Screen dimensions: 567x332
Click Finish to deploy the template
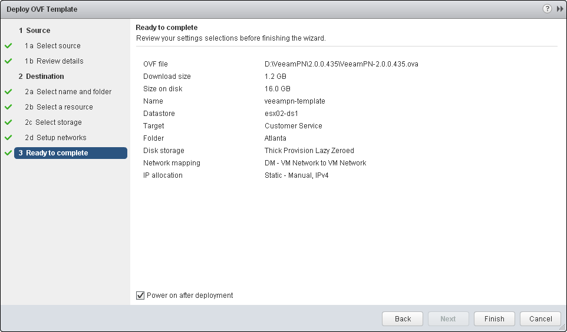pos(494,319)
